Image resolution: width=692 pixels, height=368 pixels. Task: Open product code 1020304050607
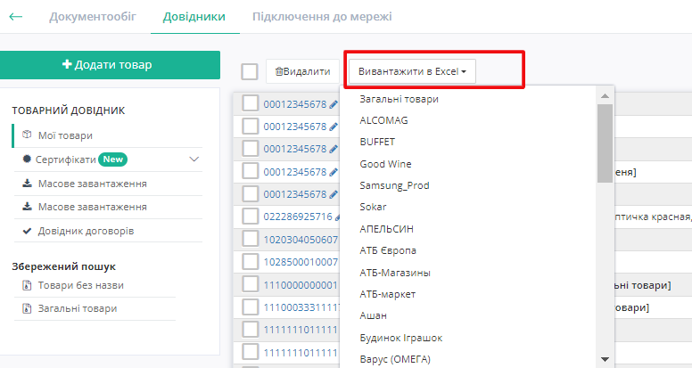301,240
